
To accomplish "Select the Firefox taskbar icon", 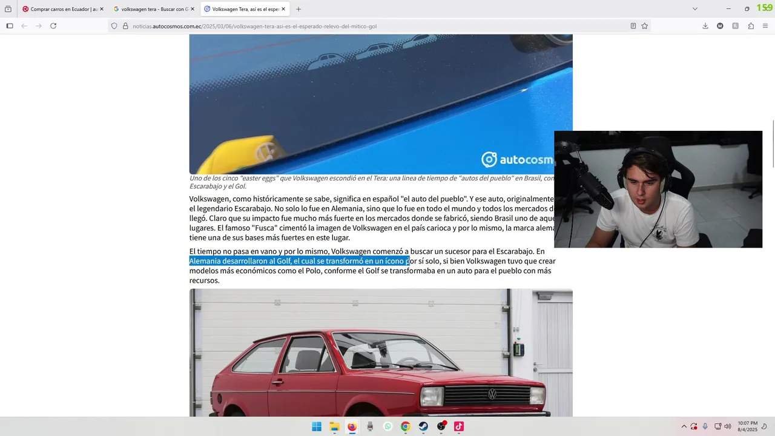I will click(x=352, y=426).
